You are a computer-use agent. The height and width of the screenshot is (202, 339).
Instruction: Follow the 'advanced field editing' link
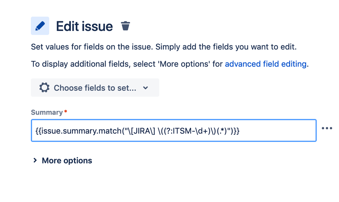point(266,64)
